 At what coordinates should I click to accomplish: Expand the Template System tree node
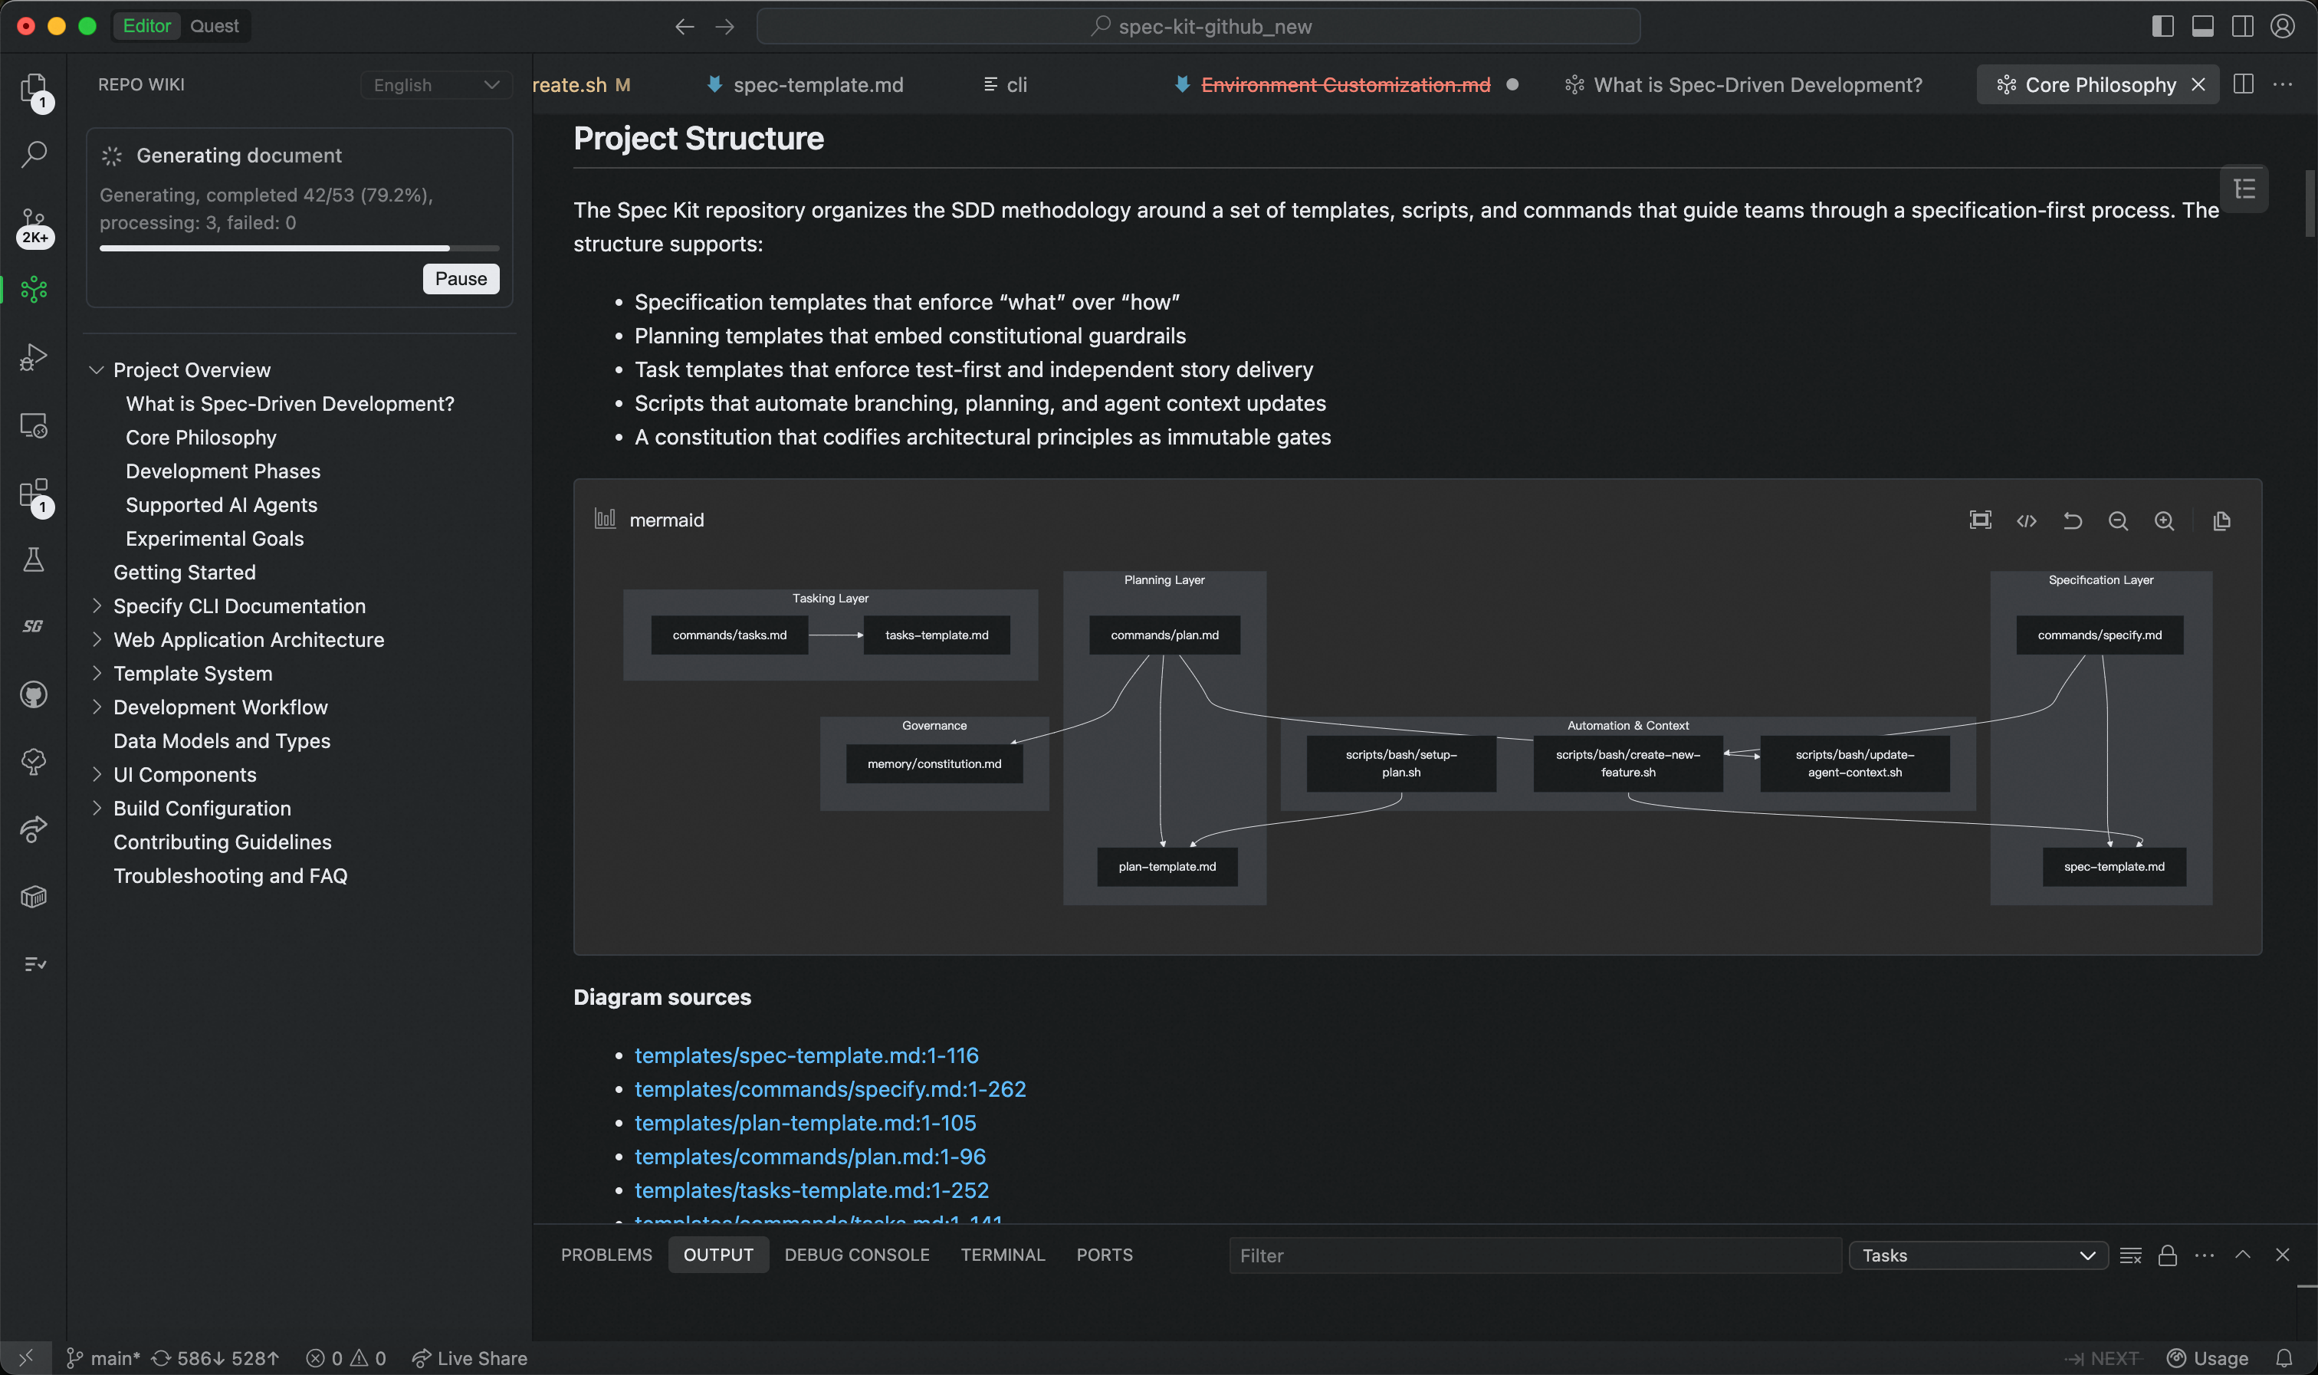(97, 674)
